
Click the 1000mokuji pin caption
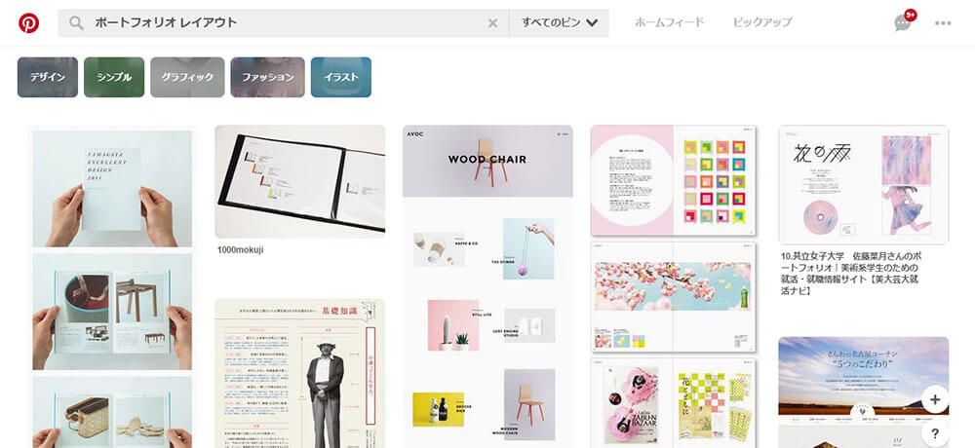[240, 249]
